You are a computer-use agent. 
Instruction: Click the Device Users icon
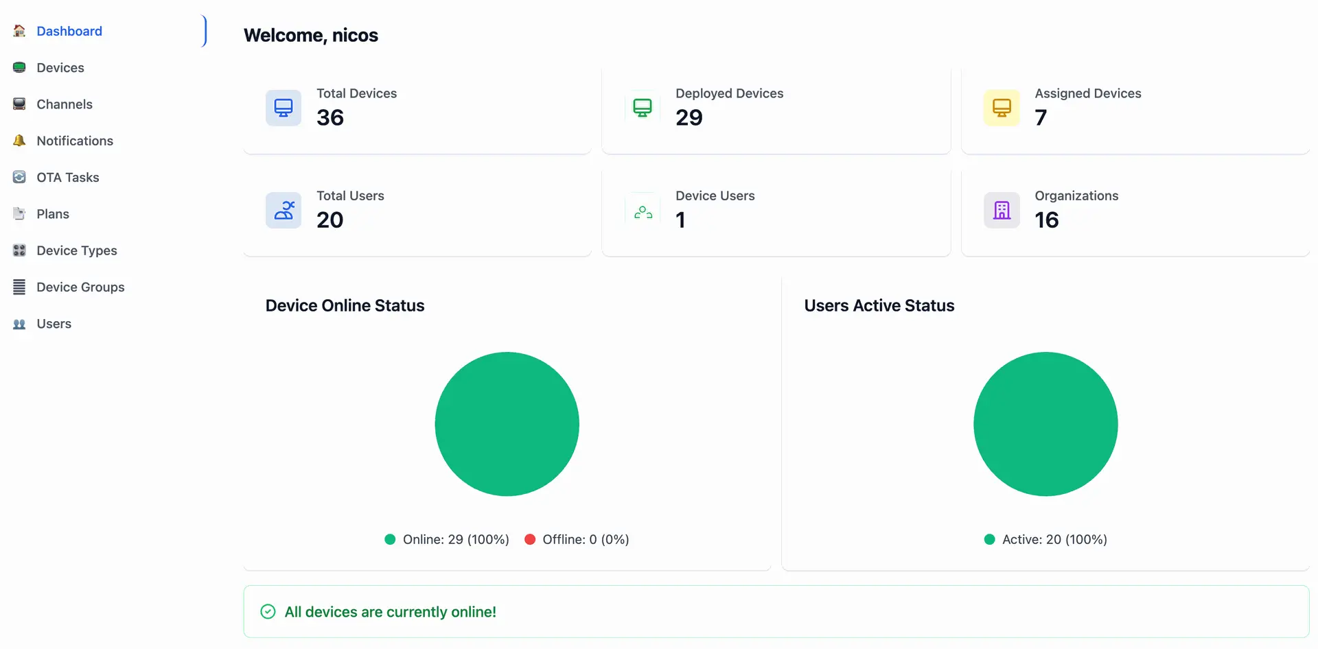(643, 211)
